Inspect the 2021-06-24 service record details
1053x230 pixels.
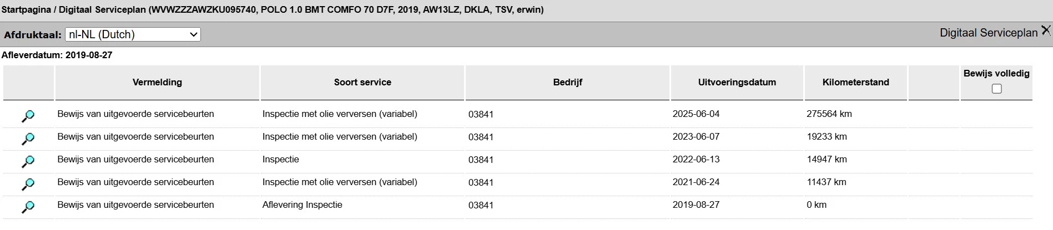[28, 184]
